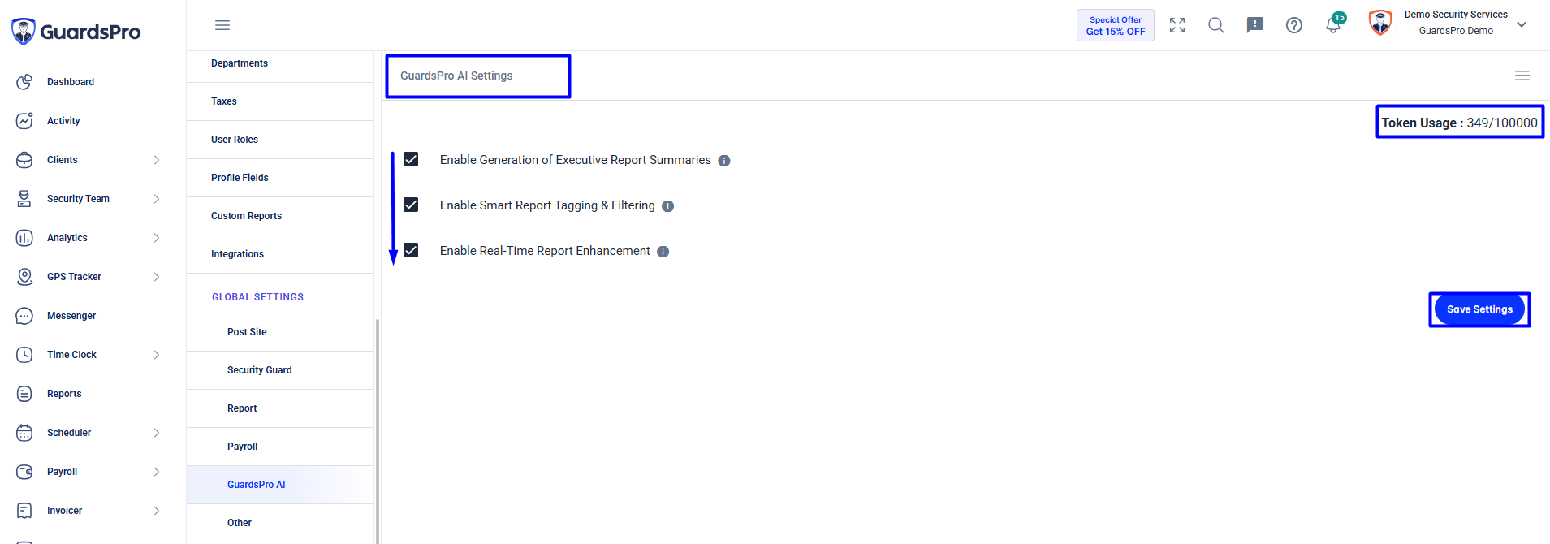Image resolution: width=1550 pixels, height=544 pixels.
Task: Open Taxes settings
Action: tap(280, 101)
